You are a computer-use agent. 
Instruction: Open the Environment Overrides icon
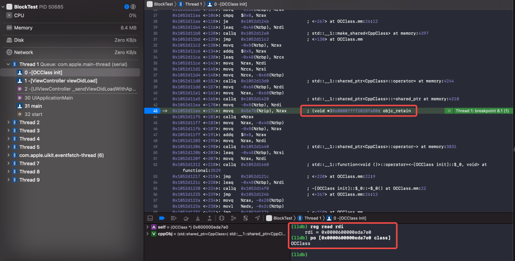pyautogui.click(x=246, y=218)
